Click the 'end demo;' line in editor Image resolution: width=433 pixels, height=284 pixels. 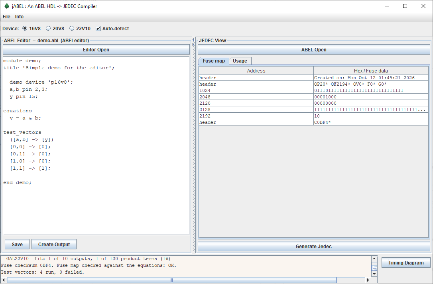tap(18, 182)
